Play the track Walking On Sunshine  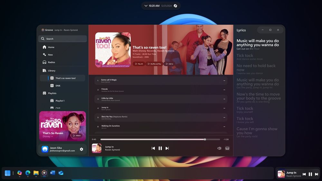161,127
